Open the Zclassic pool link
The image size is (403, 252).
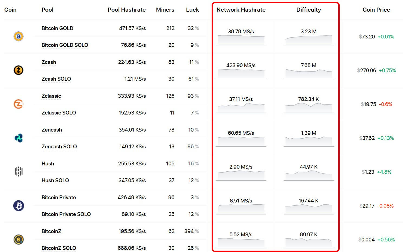coord(51,96)
